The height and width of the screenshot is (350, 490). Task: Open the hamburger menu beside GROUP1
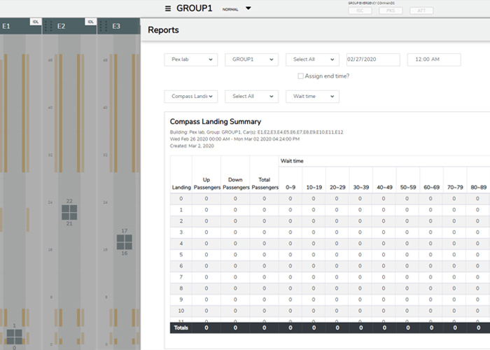[168, 8]
